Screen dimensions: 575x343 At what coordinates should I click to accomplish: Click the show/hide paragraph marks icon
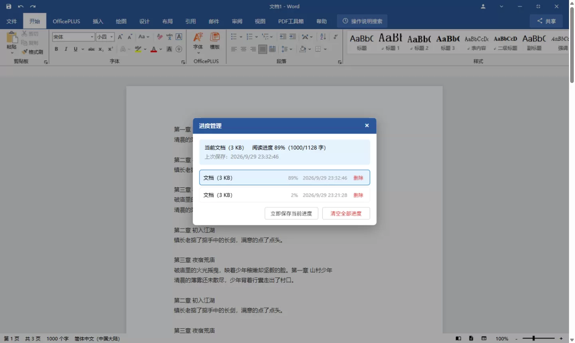pos(335,37)
